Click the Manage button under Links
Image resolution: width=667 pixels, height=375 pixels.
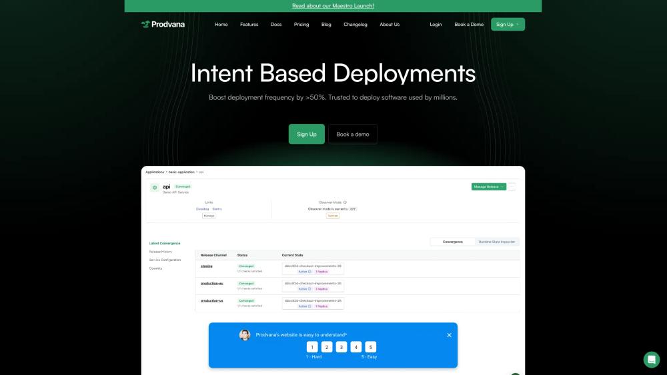point(209,216)
